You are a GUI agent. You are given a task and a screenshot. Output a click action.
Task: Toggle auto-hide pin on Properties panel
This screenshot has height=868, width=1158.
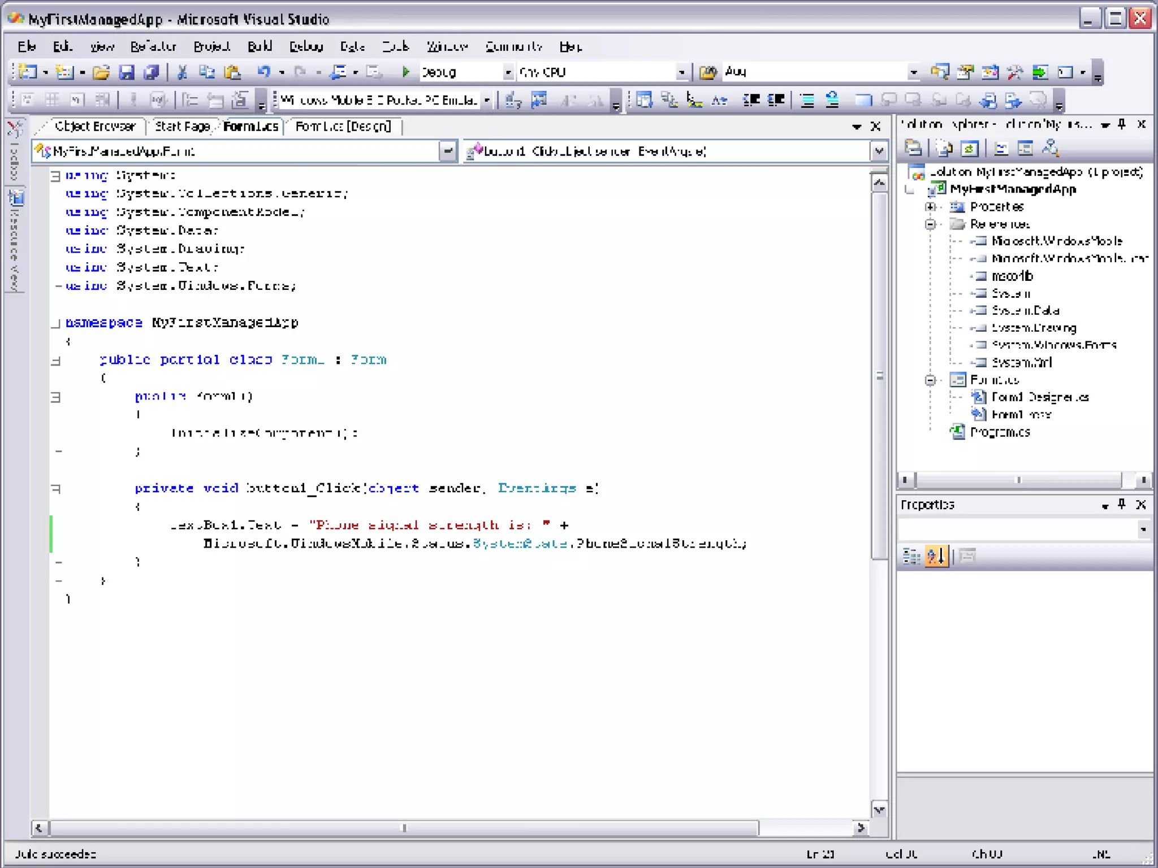(x=1122, y=505)
